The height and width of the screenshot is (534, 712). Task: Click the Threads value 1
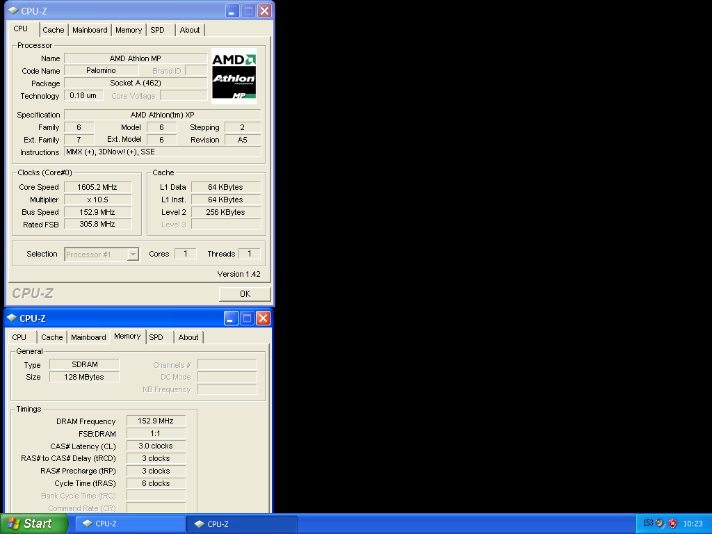tap(250, 254)
